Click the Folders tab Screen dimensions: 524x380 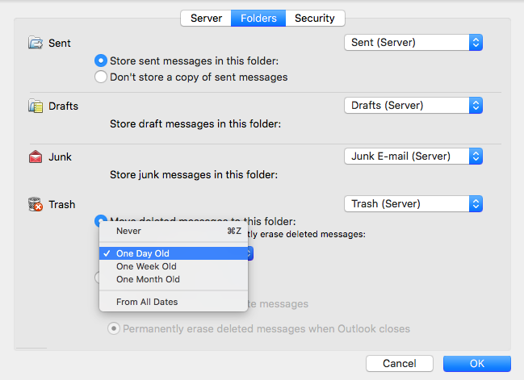click(x=258, y=18)
